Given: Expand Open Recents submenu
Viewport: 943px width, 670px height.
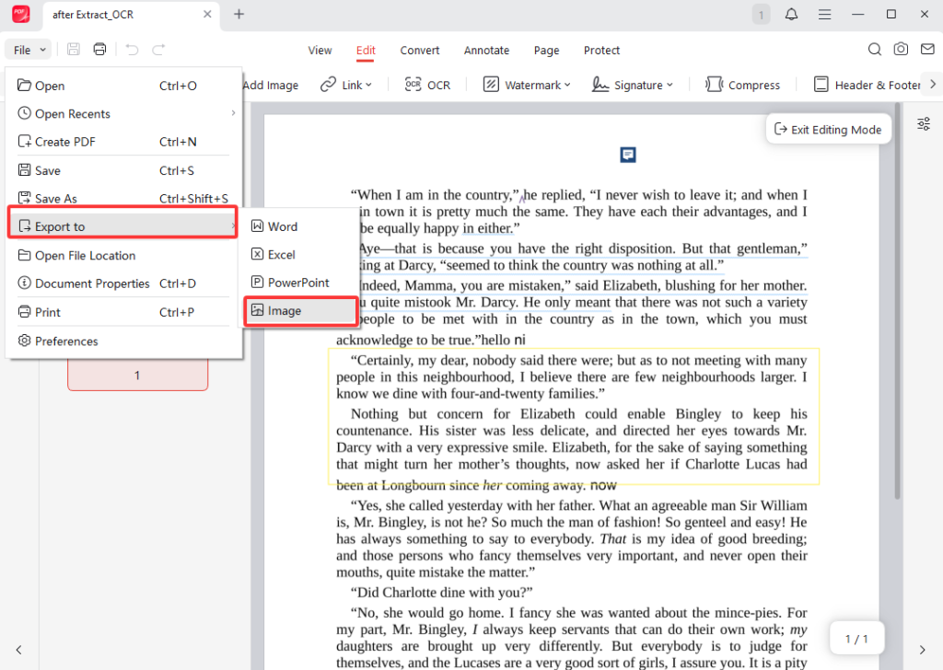Looking at the screenshot, I should click(123, 113).
